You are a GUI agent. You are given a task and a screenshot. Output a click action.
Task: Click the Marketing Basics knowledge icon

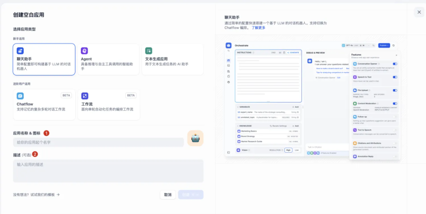pos(239,131)
